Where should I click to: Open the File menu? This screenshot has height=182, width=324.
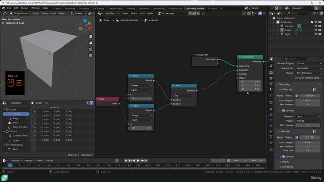point(9,8)
